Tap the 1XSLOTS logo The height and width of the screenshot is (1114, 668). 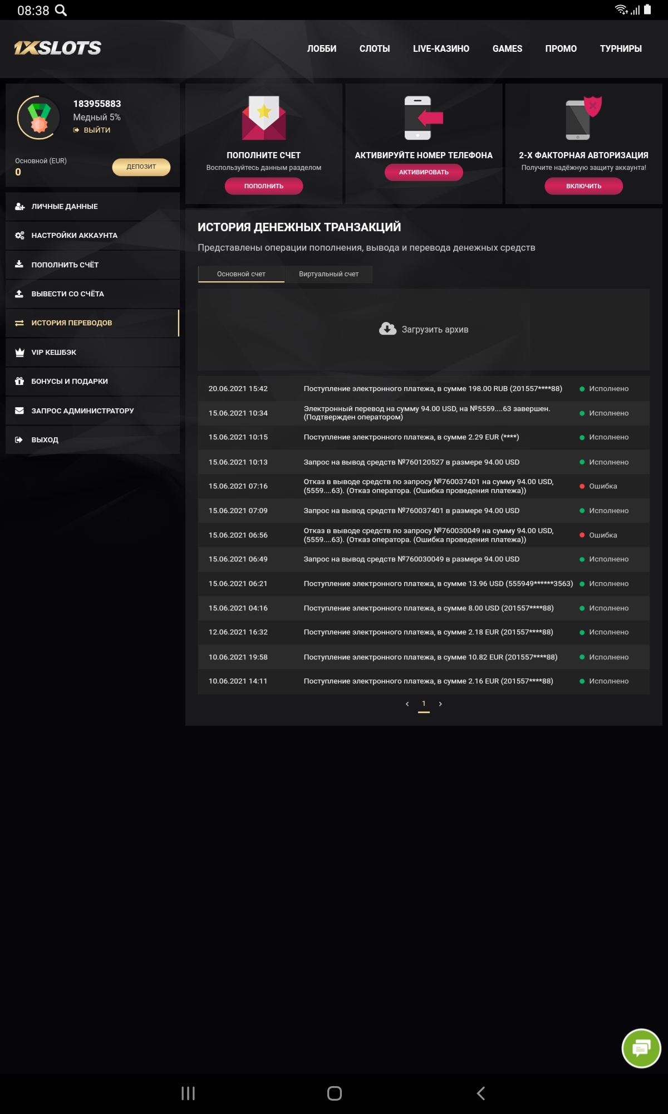tap(58, 48)
